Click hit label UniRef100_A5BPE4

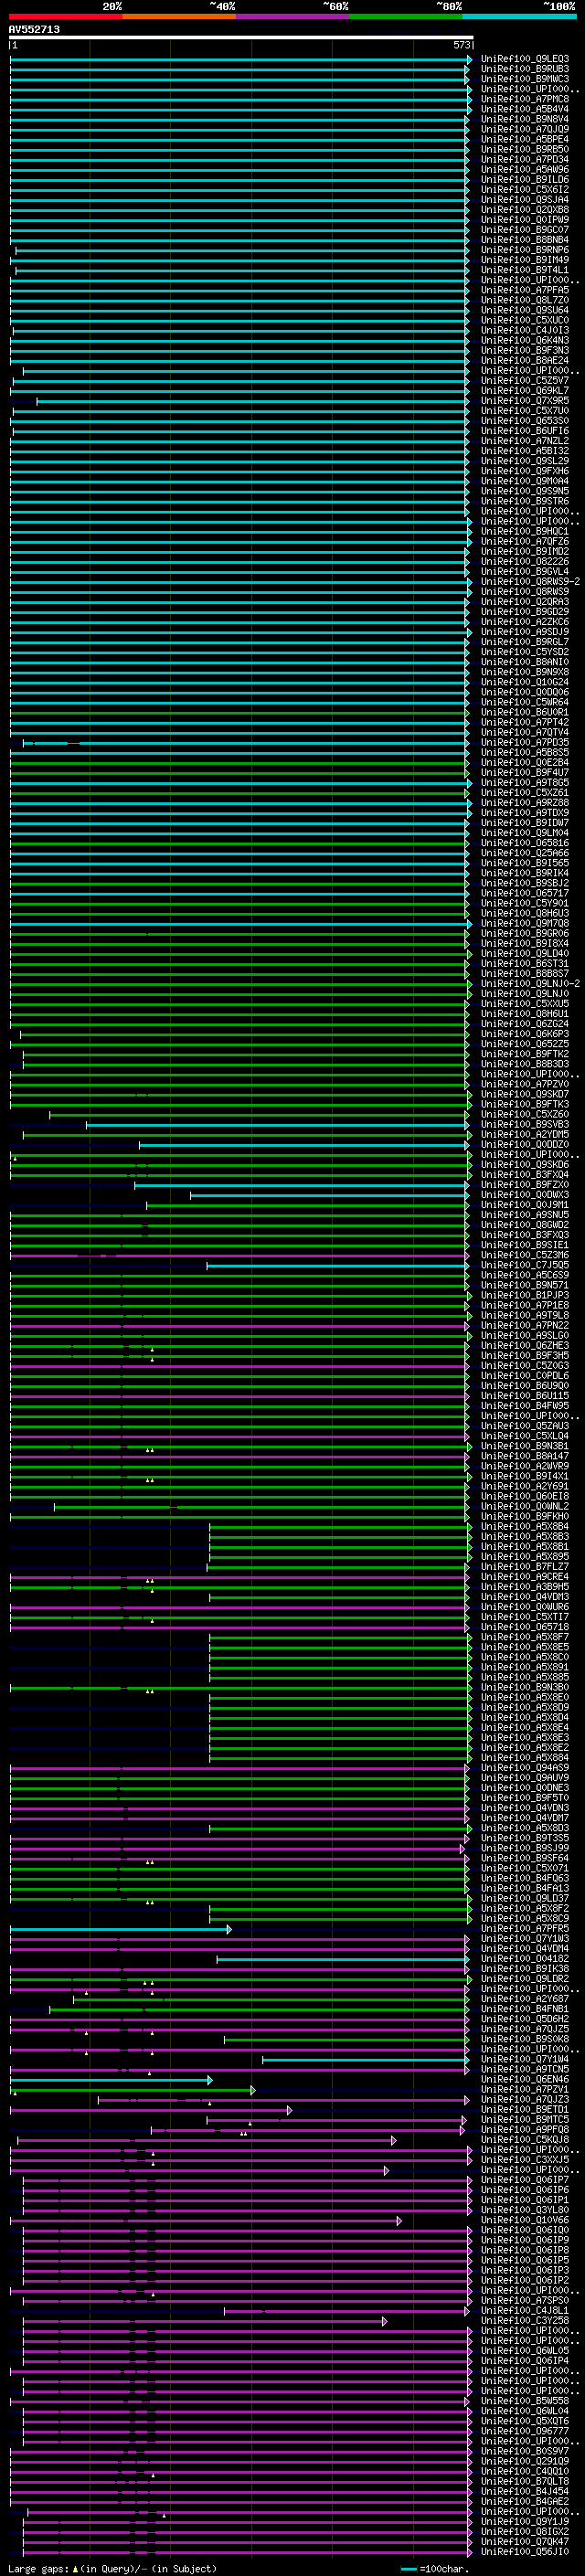[525, 139]
